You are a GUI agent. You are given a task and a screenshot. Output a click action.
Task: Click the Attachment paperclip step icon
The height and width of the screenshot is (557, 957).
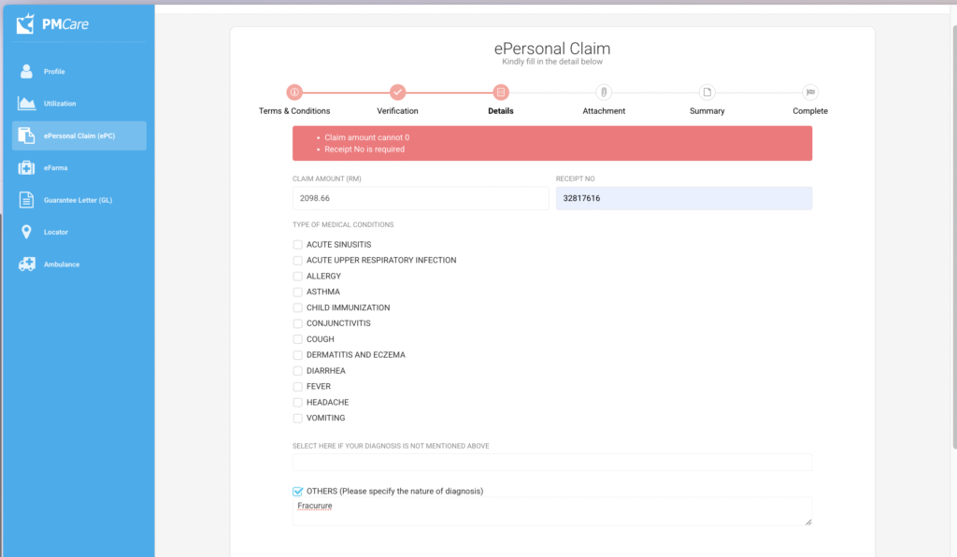tap(604, 92)
